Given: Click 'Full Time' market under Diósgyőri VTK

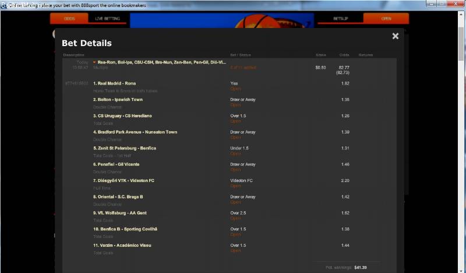Looking at the screenshot, I should click(x=101, y=188).
